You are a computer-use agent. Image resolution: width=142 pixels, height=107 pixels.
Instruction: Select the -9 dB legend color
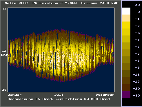coord(126,67)
